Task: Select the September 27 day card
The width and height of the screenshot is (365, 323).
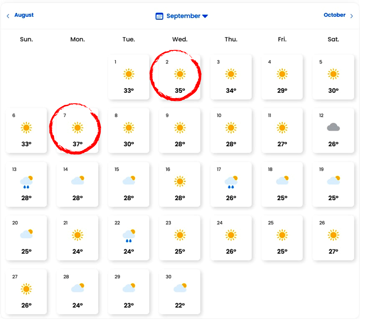Action: (x=26, y=292)
